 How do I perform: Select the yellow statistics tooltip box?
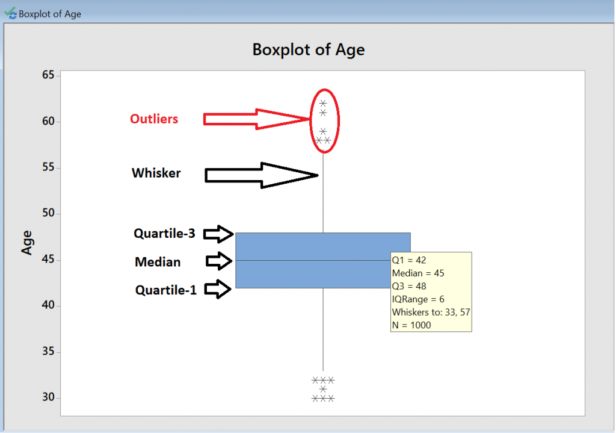tap(431, 292)
